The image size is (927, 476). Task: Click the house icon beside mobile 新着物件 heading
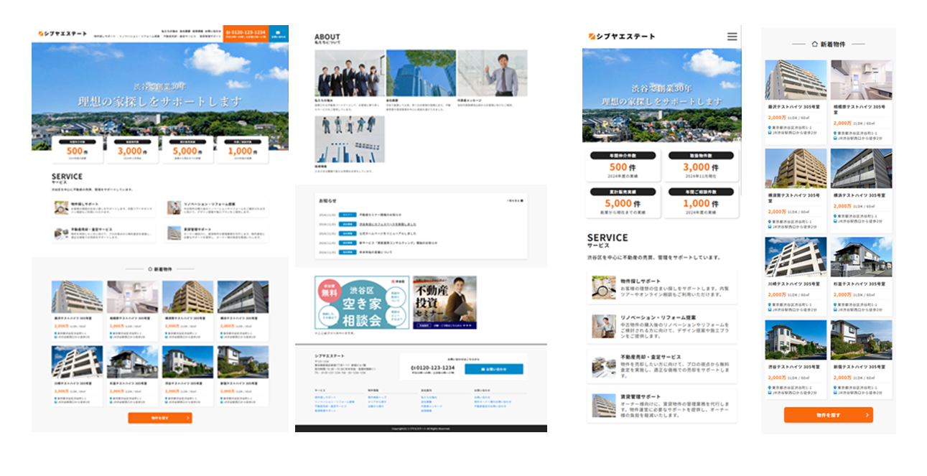[814, 44]
